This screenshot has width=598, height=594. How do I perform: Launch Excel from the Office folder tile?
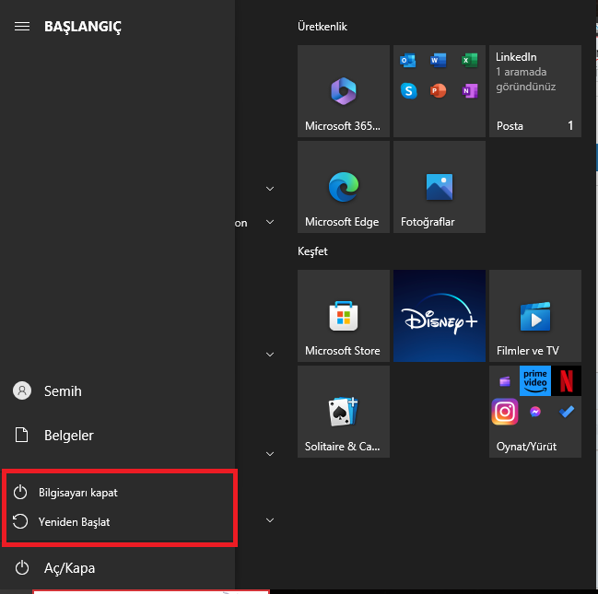[470, 60]
